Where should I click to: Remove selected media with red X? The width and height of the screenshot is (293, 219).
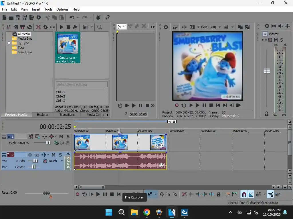click(39, 27)
